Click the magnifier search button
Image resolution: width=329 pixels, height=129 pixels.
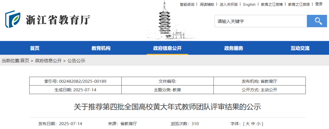click(x=317, y=21)
